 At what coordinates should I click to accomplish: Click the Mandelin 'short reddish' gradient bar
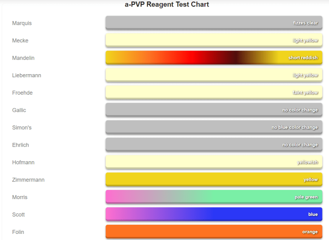pos(213,58)
